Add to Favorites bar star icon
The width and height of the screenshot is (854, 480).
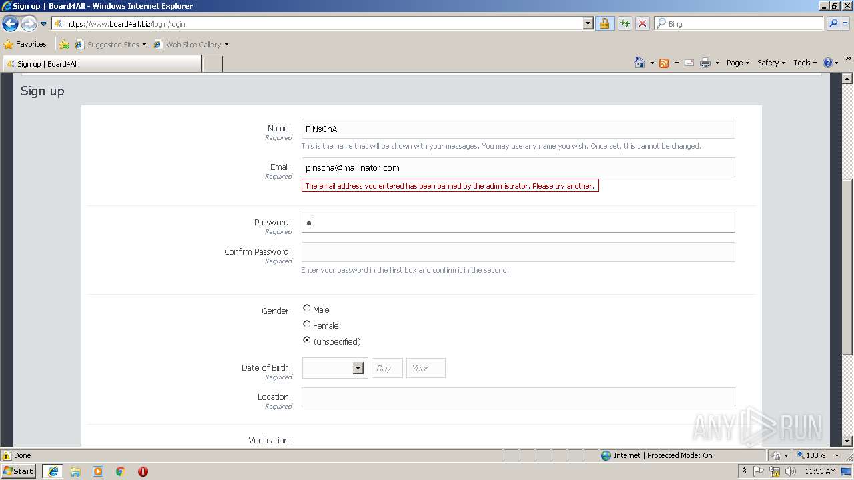[x=63, y=45]
